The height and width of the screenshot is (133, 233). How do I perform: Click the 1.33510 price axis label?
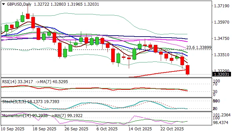pyautogui.click(x=221, y=55)
